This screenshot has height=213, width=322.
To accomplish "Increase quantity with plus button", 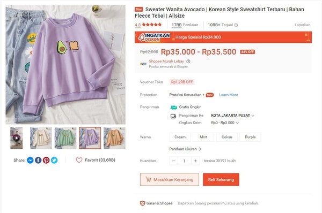I will pyautogui.click(x=195, y=161).
